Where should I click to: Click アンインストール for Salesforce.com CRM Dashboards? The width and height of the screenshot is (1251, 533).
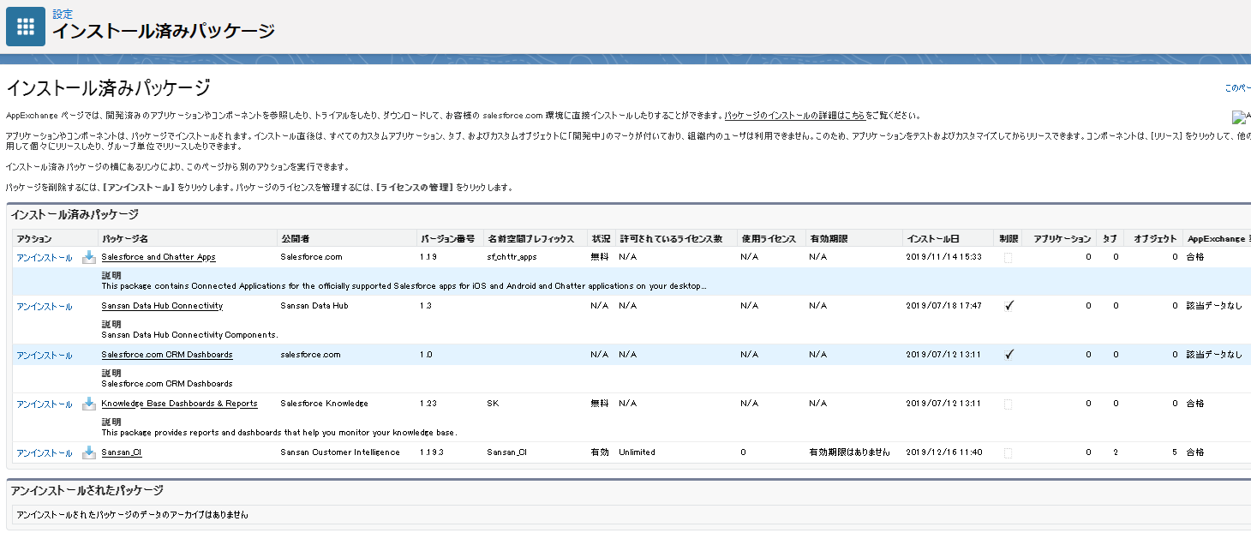[45, 356]
